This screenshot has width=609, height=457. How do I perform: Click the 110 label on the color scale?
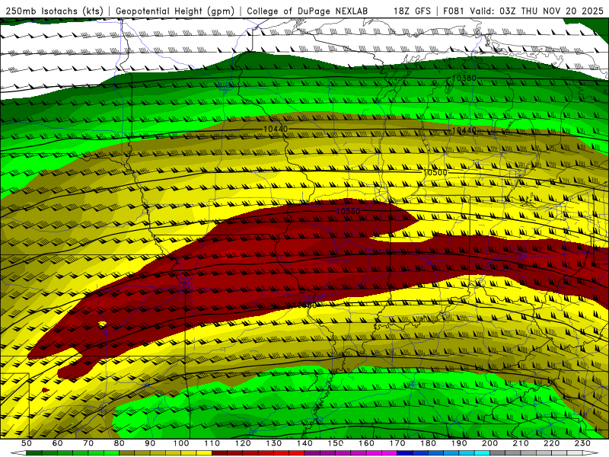(212, 443)
